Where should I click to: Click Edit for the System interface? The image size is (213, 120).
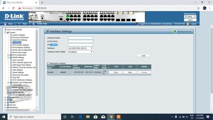(130, 72)
